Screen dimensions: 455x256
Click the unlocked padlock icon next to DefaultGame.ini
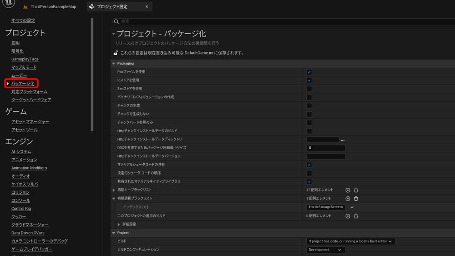tap(116, 53)
